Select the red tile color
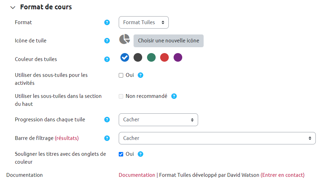The width and height of the screenshot is (322, 183). (x=164, y=58)
